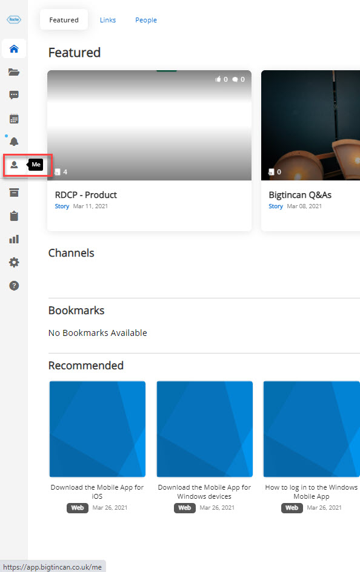Image resolution: width=360 pixels, height=572 pixels.
Task: Switch to the Featured tab
Action: click(x=64, y=20)
